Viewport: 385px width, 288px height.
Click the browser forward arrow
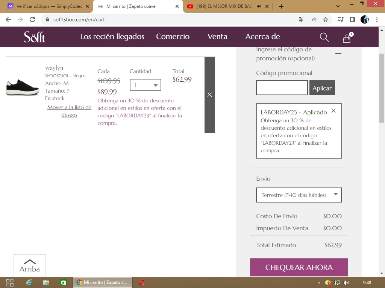20,19
